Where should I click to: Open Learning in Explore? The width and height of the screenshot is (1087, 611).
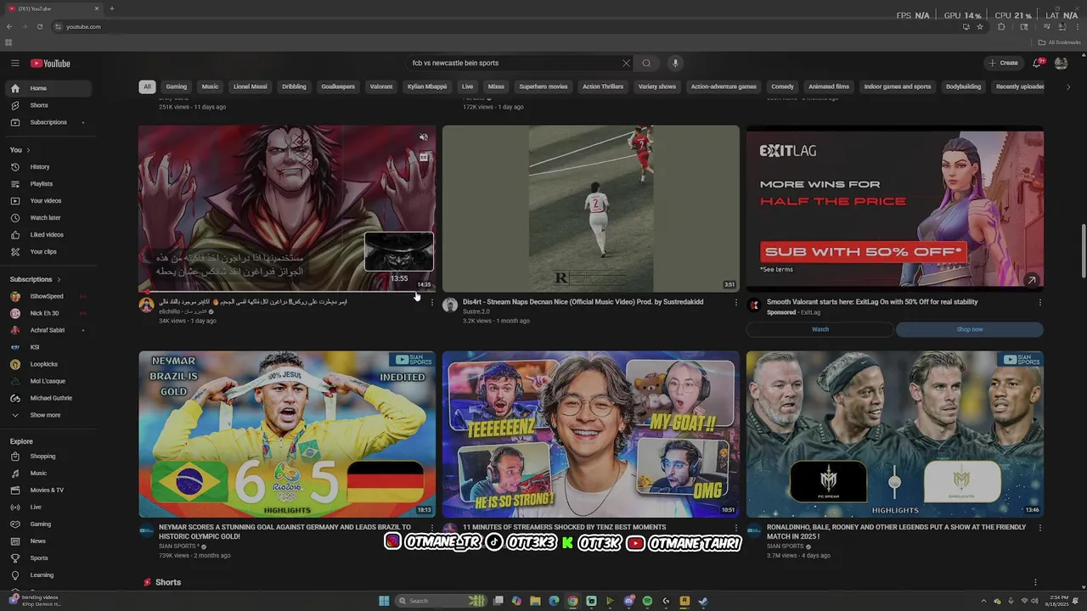click(49, 575)
